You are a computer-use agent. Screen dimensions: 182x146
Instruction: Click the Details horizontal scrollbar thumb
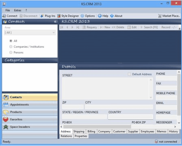click(97, 127)
